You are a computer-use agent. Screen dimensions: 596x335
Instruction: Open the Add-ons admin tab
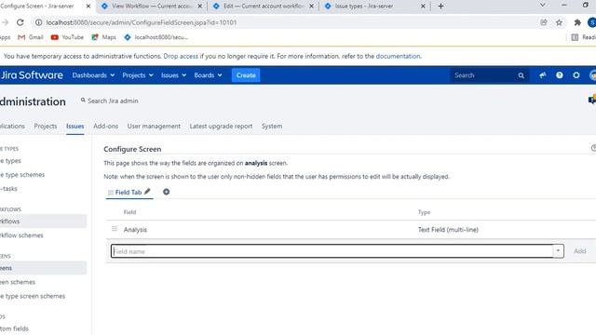105,127
